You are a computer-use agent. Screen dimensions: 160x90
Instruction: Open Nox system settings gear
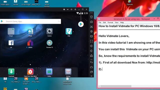point(75,9)
